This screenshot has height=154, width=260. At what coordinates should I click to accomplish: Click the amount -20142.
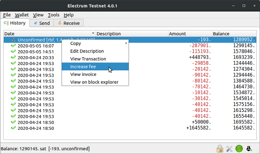click(x=201, y=69)
